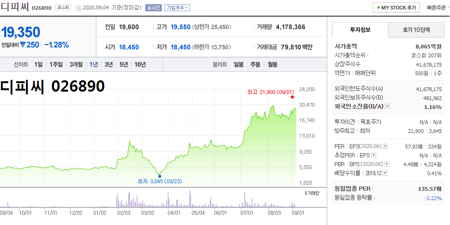Expand the 시가총액순위 arrow
Viewport: 450px width, 225px height.
pyautogui.click(x=368, y=55)
